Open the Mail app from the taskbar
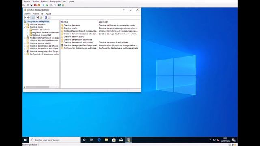The image size is (260, 146). point(121,140)
